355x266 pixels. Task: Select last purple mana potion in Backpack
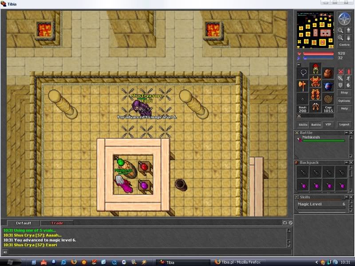point(342,186)
